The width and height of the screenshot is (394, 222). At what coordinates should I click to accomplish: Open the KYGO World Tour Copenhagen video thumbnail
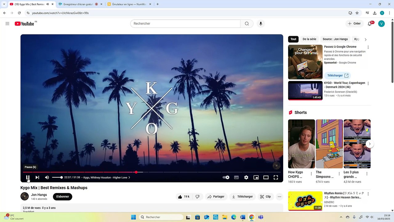[x=305, y=91]
